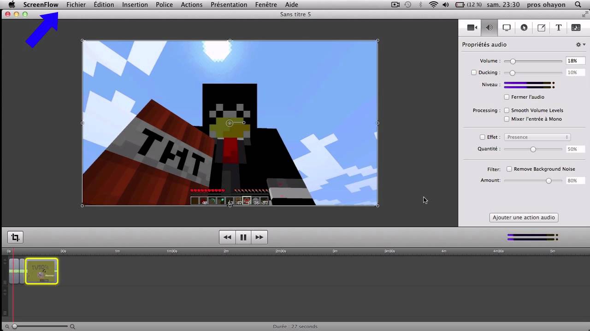This screenshot has width=590, height=331.
Task: Open the Wi-Fi status menu
Action: tap(433, 5)
